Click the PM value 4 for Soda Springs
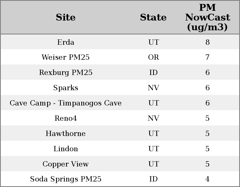The height and width of the screenshot is (187, 240). [207, 179]
